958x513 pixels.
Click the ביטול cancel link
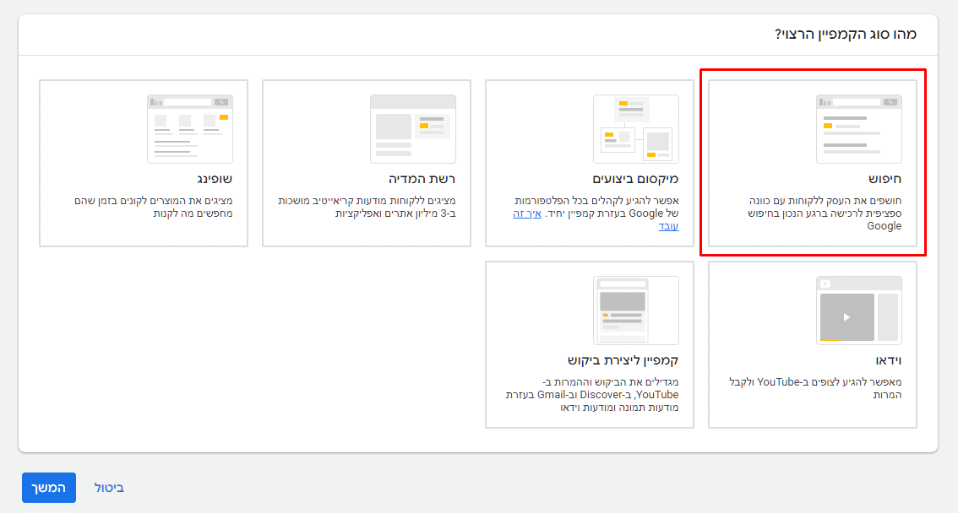109,488
